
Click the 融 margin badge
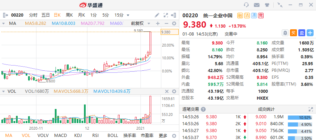tap(240, 16)
